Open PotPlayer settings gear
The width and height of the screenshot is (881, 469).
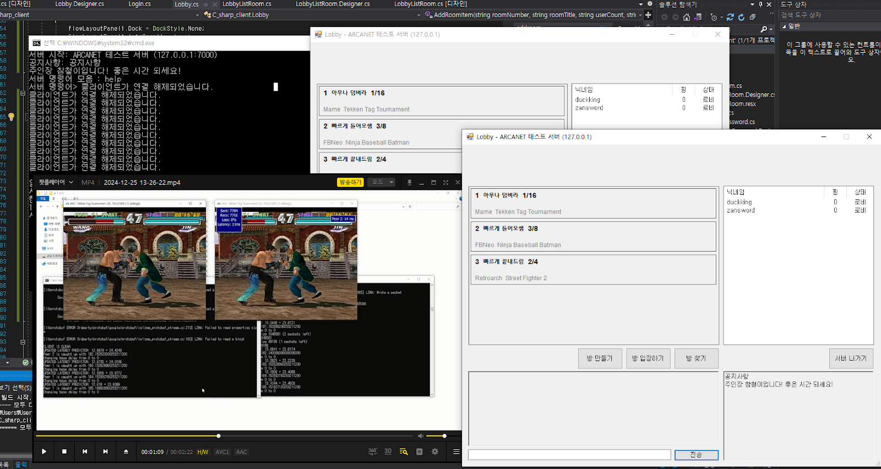pyautogui.click(x=435, y=451)
